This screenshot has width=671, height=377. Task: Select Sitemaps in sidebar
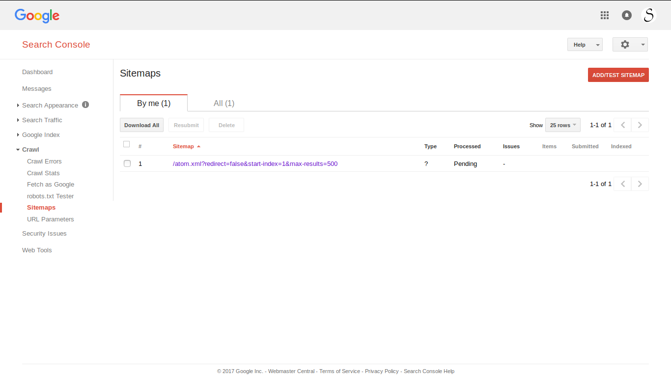[41, 208]
